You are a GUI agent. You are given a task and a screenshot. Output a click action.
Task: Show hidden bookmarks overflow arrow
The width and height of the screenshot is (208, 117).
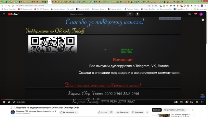pos(191,9)
